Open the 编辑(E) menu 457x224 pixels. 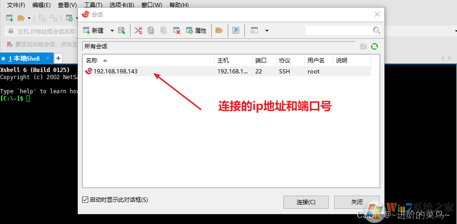click(x=41, y=5)
